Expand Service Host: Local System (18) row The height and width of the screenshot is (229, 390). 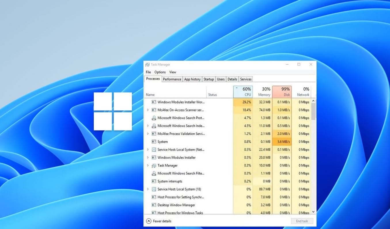[x=148, y=189]
